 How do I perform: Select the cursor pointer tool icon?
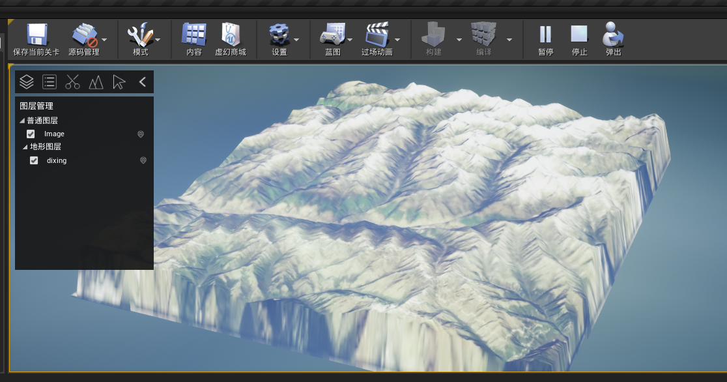click(x=119, y=82)
